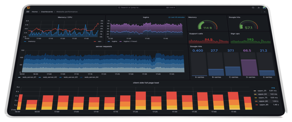
Task: Open the Google hits gauge panel title
Action: [x=234, y=17]
